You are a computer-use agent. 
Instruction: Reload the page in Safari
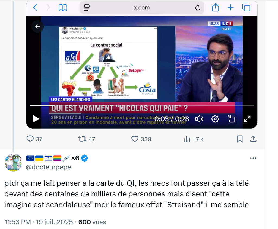(198, 8)
